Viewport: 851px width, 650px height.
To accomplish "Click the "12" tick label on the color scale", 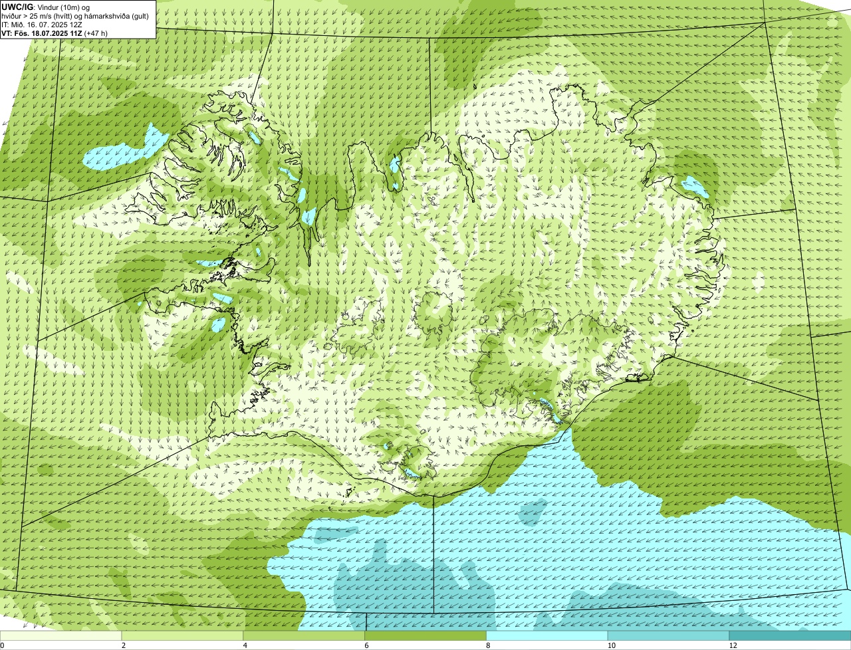I will click(733, 645).
